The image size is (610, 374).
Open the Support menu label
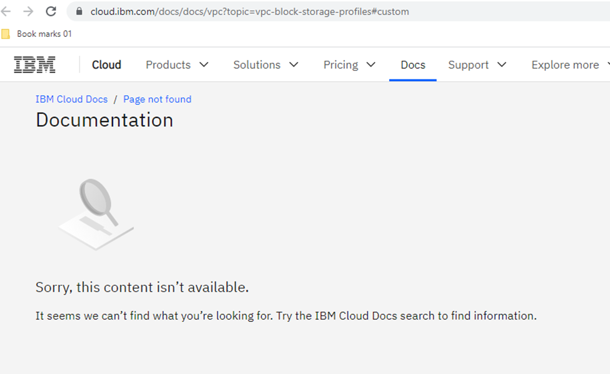(x=469, y=65)
